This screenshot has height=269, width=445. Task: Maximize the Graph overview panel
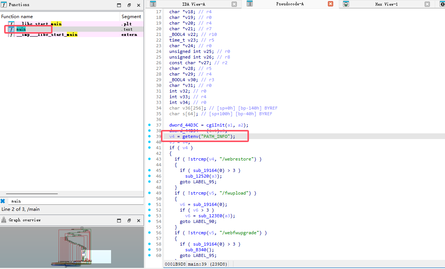[x=119, y=221]
